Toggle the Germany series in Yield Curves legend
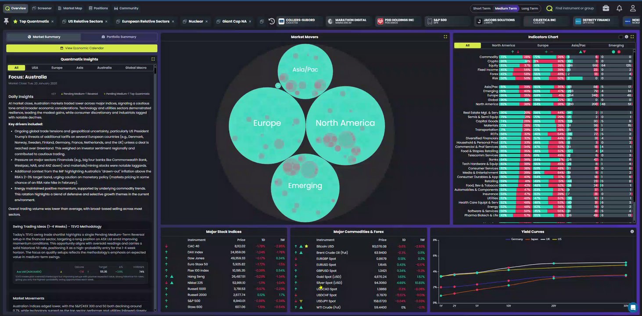 click(514, 239)
